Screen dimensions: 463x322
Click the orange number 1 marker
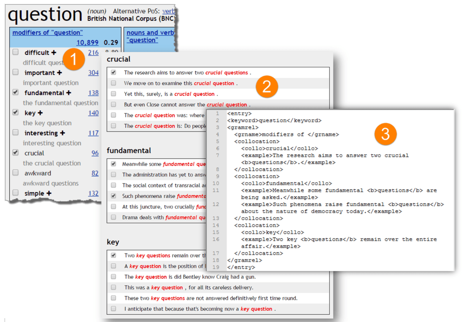click(74, 59)
